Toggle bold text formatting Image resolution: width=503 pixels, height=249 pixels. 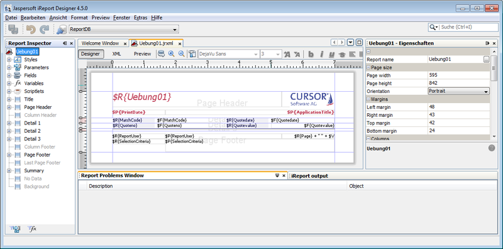(311, 54)
